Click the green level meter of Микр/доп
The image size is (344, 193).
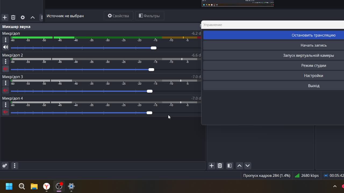106,38
